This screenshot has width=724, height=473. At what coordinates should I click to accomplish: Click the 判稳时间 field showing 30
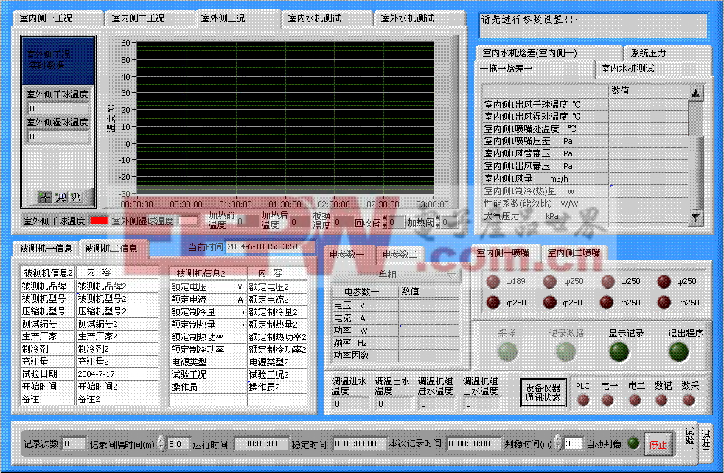tap(573, 443)
